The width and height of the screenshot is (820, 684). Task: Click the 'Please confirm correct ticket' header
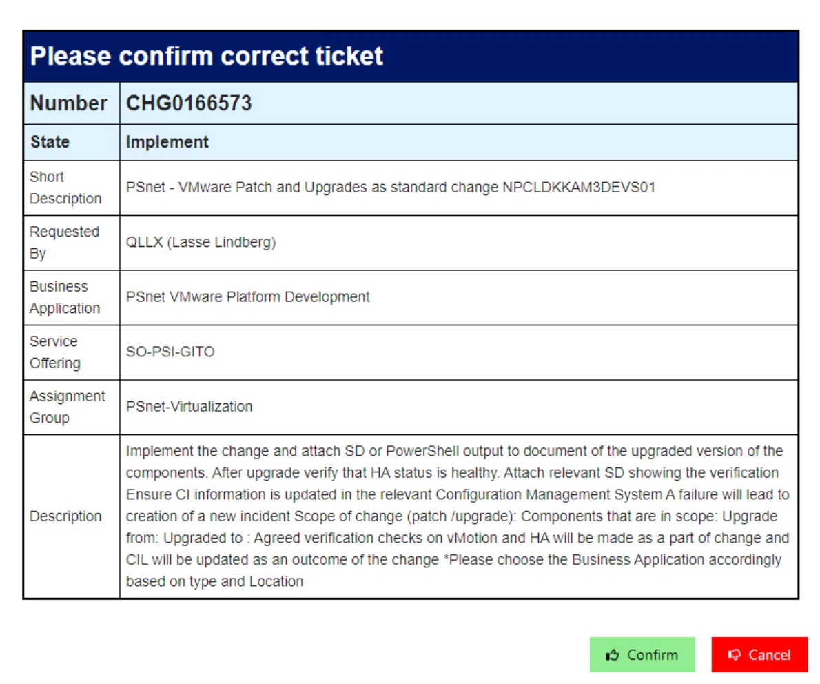[207, 56]
